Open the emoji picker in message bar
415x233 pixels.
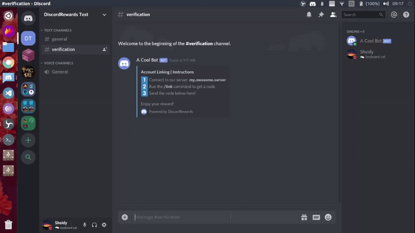pos(328,217)
